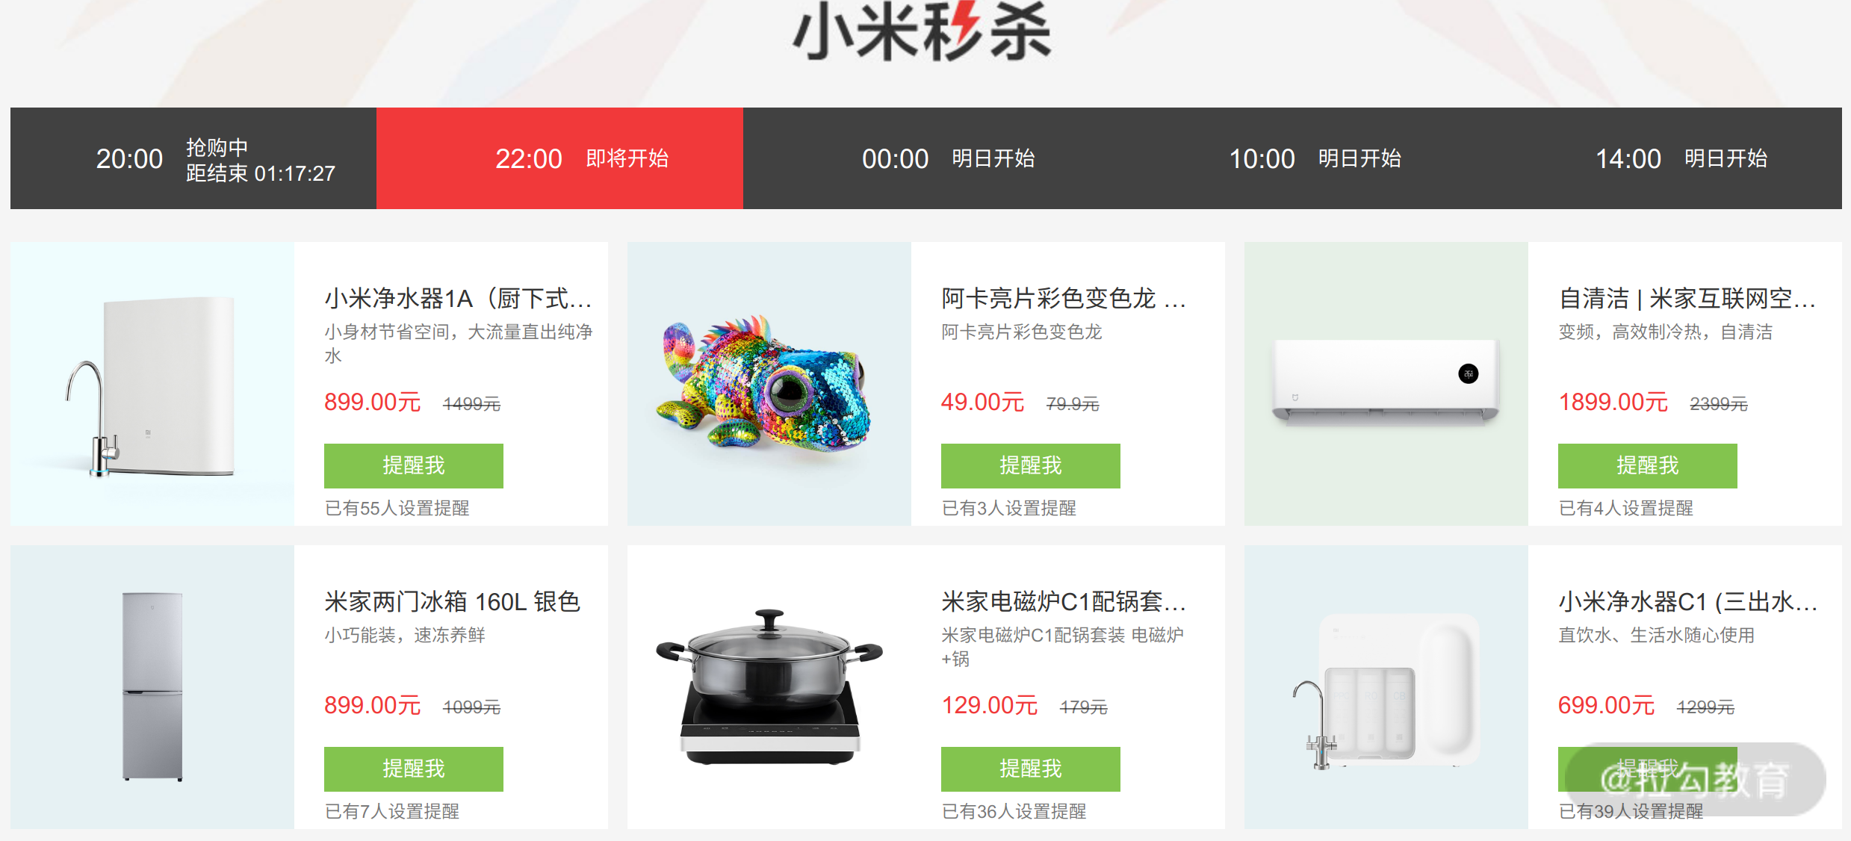This screenshot has width=1851, height=841.
Task: Open the silver two-door fridge image
Action: coord(152,687)
